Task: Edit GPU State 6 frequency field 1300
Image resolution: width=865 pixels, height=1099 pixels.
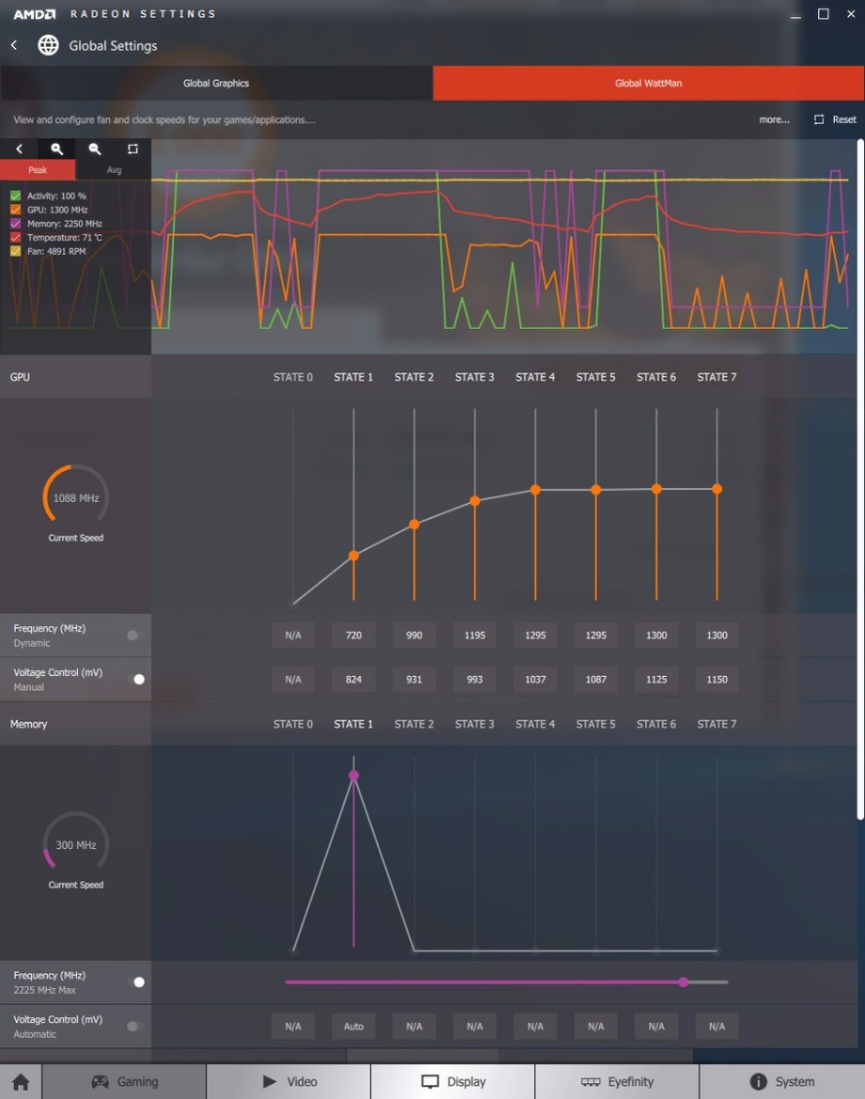Action: pyautogui.click(x=656, y=635)
